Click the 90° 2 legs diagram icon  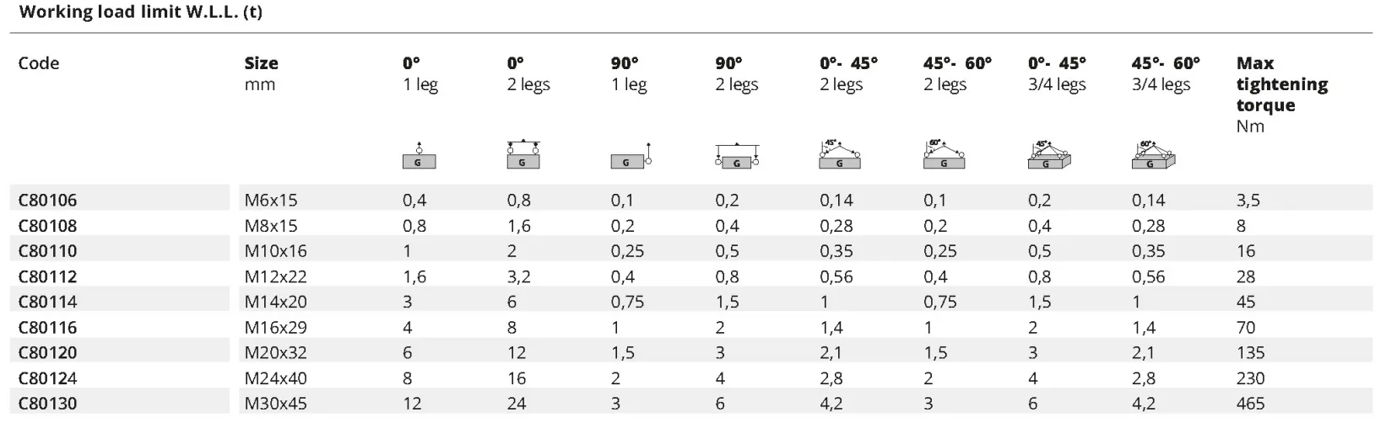pos(737,155)
